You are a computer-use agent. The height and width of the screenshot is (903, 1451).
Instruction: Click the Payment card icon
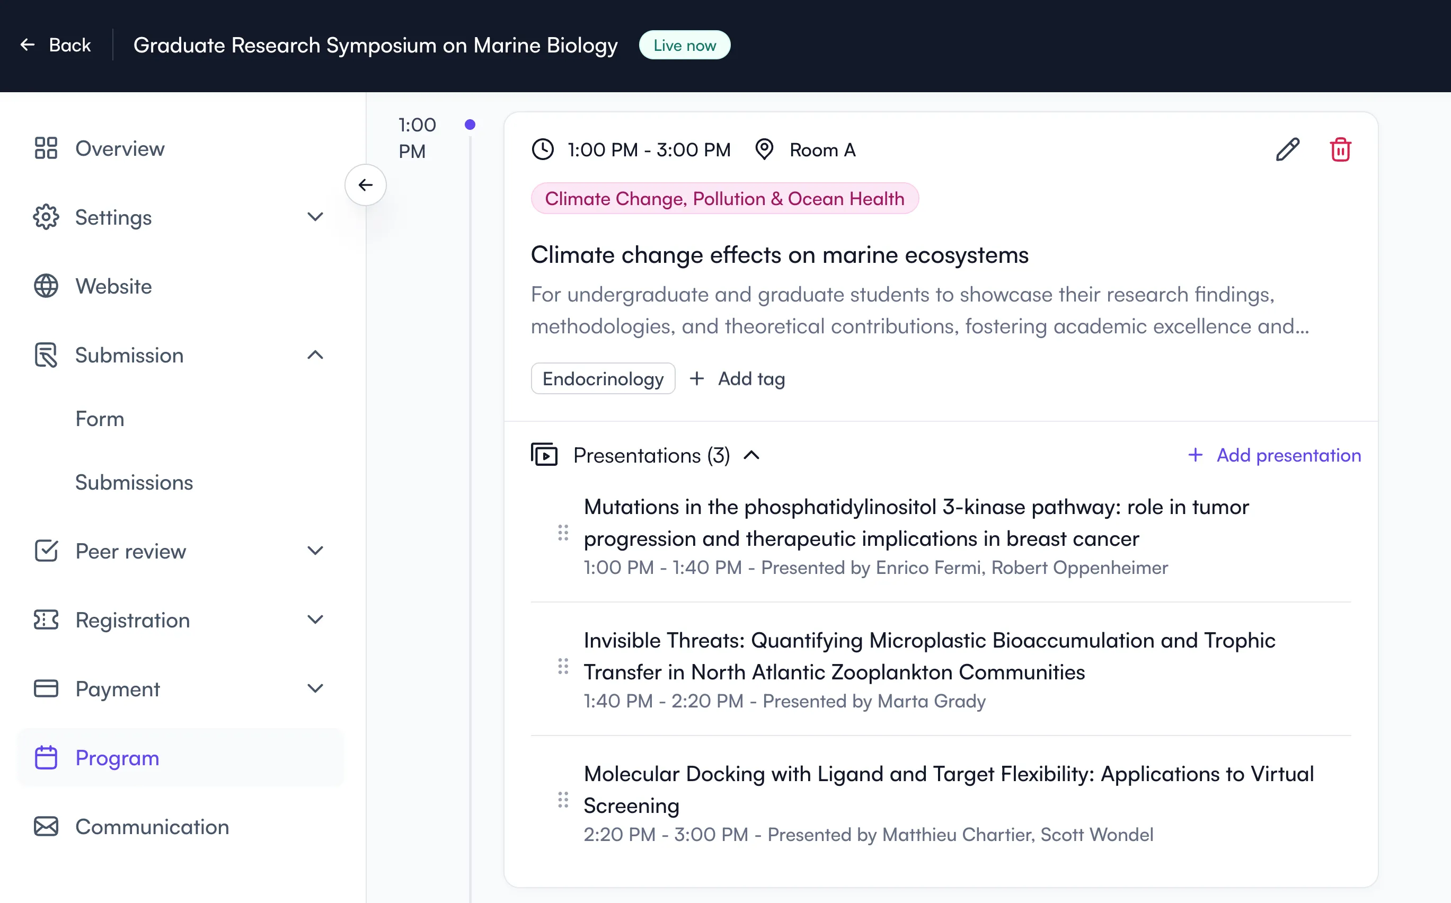(46, 688)
